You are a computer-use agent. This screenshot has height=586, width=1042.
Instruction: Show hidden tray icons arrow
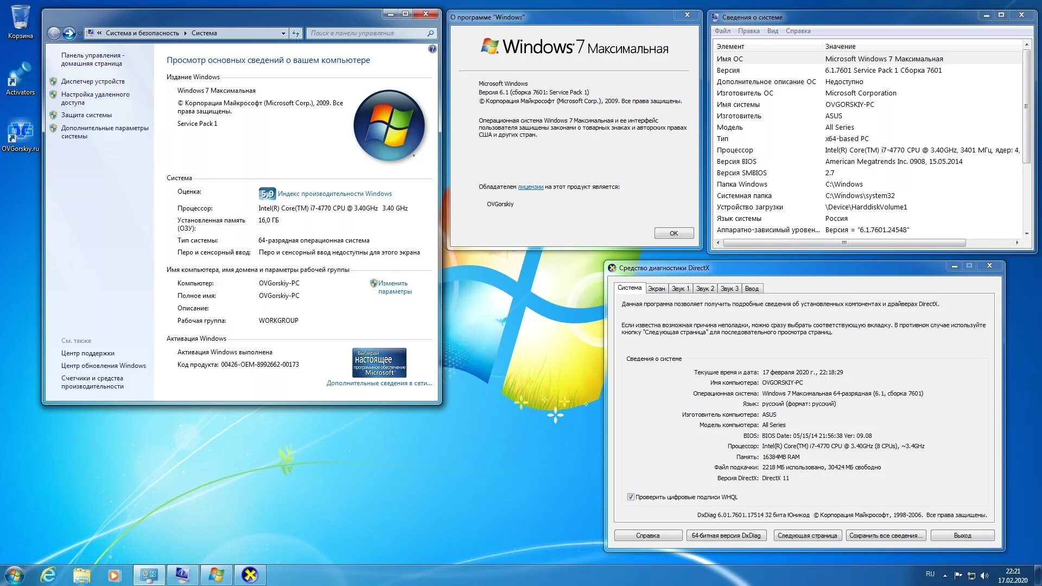(x=945, y=575)
